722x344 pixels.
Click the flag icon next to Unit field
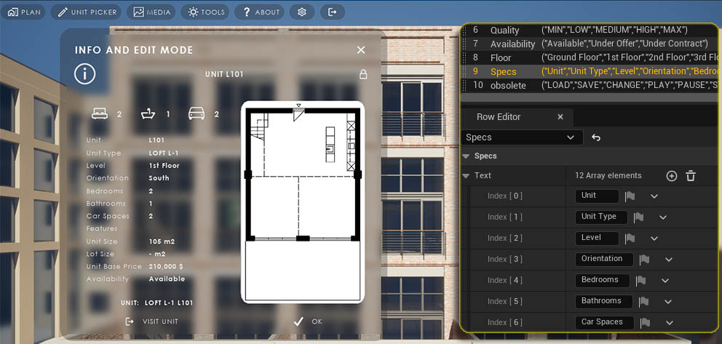[x=630, y=196]
